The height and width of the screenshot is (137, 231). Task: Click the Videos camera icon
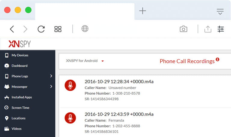(7, 129)
